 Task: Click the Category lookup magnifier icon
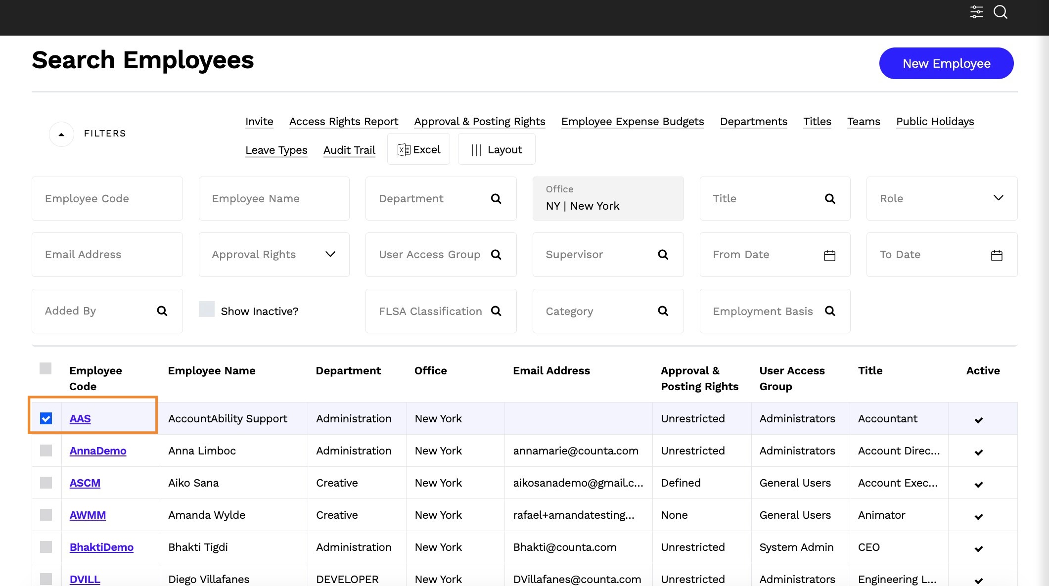tap(663, 311)
